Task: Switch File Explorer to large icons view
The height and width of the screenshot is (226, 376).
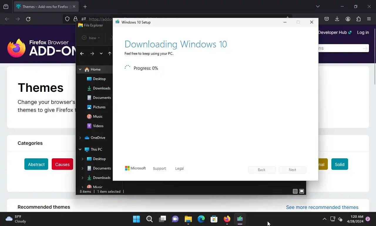Action: coord(302,192)
